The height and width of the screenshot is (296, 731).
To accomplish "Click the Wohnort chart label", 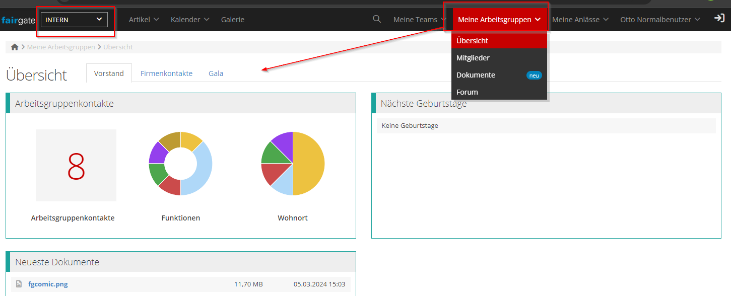I will tap(293, 218).
